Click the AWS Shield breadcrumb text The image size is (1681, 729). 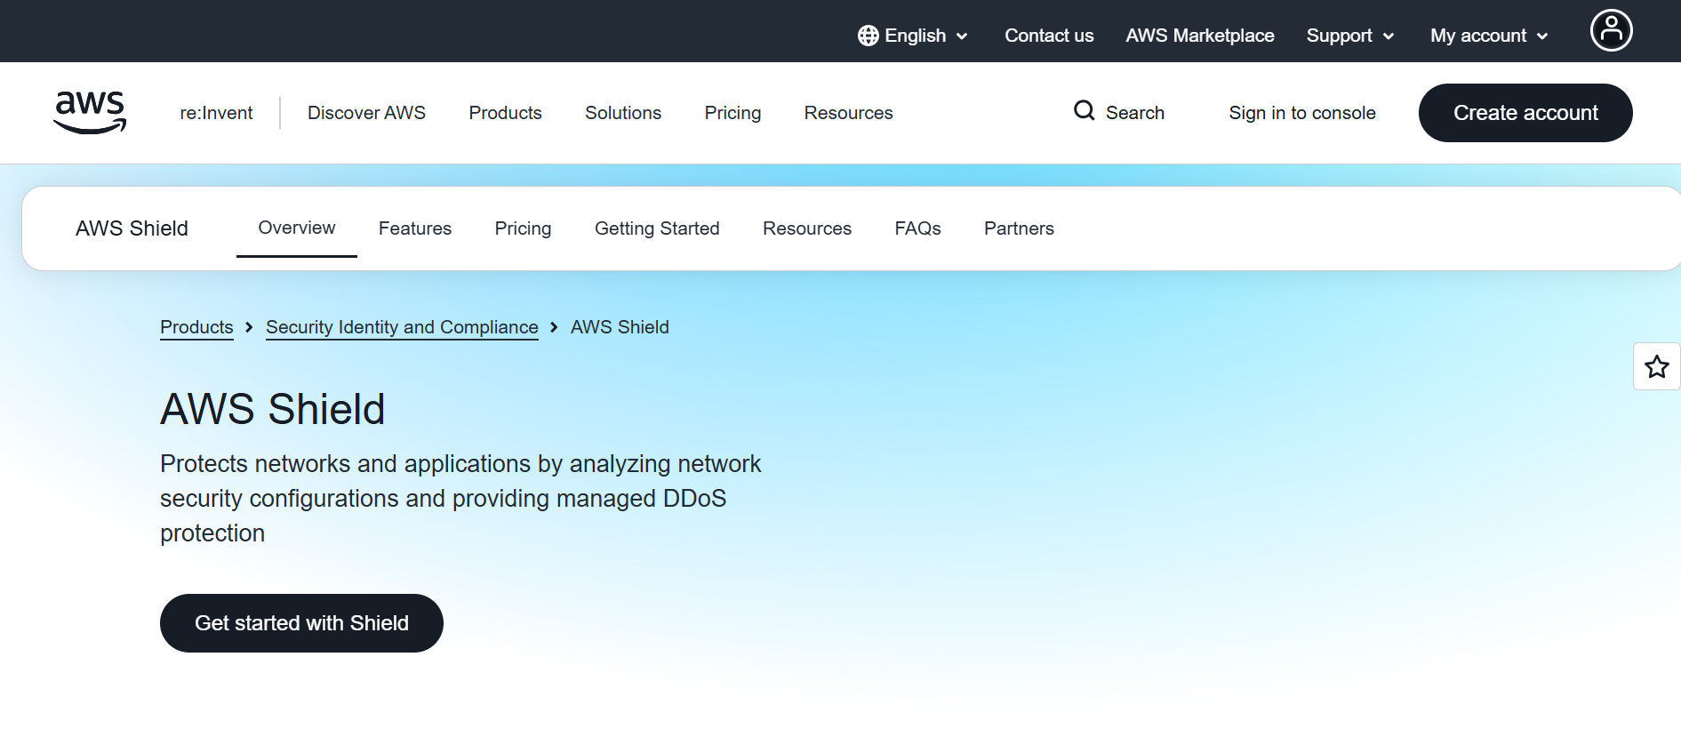[x=620, y=327]
